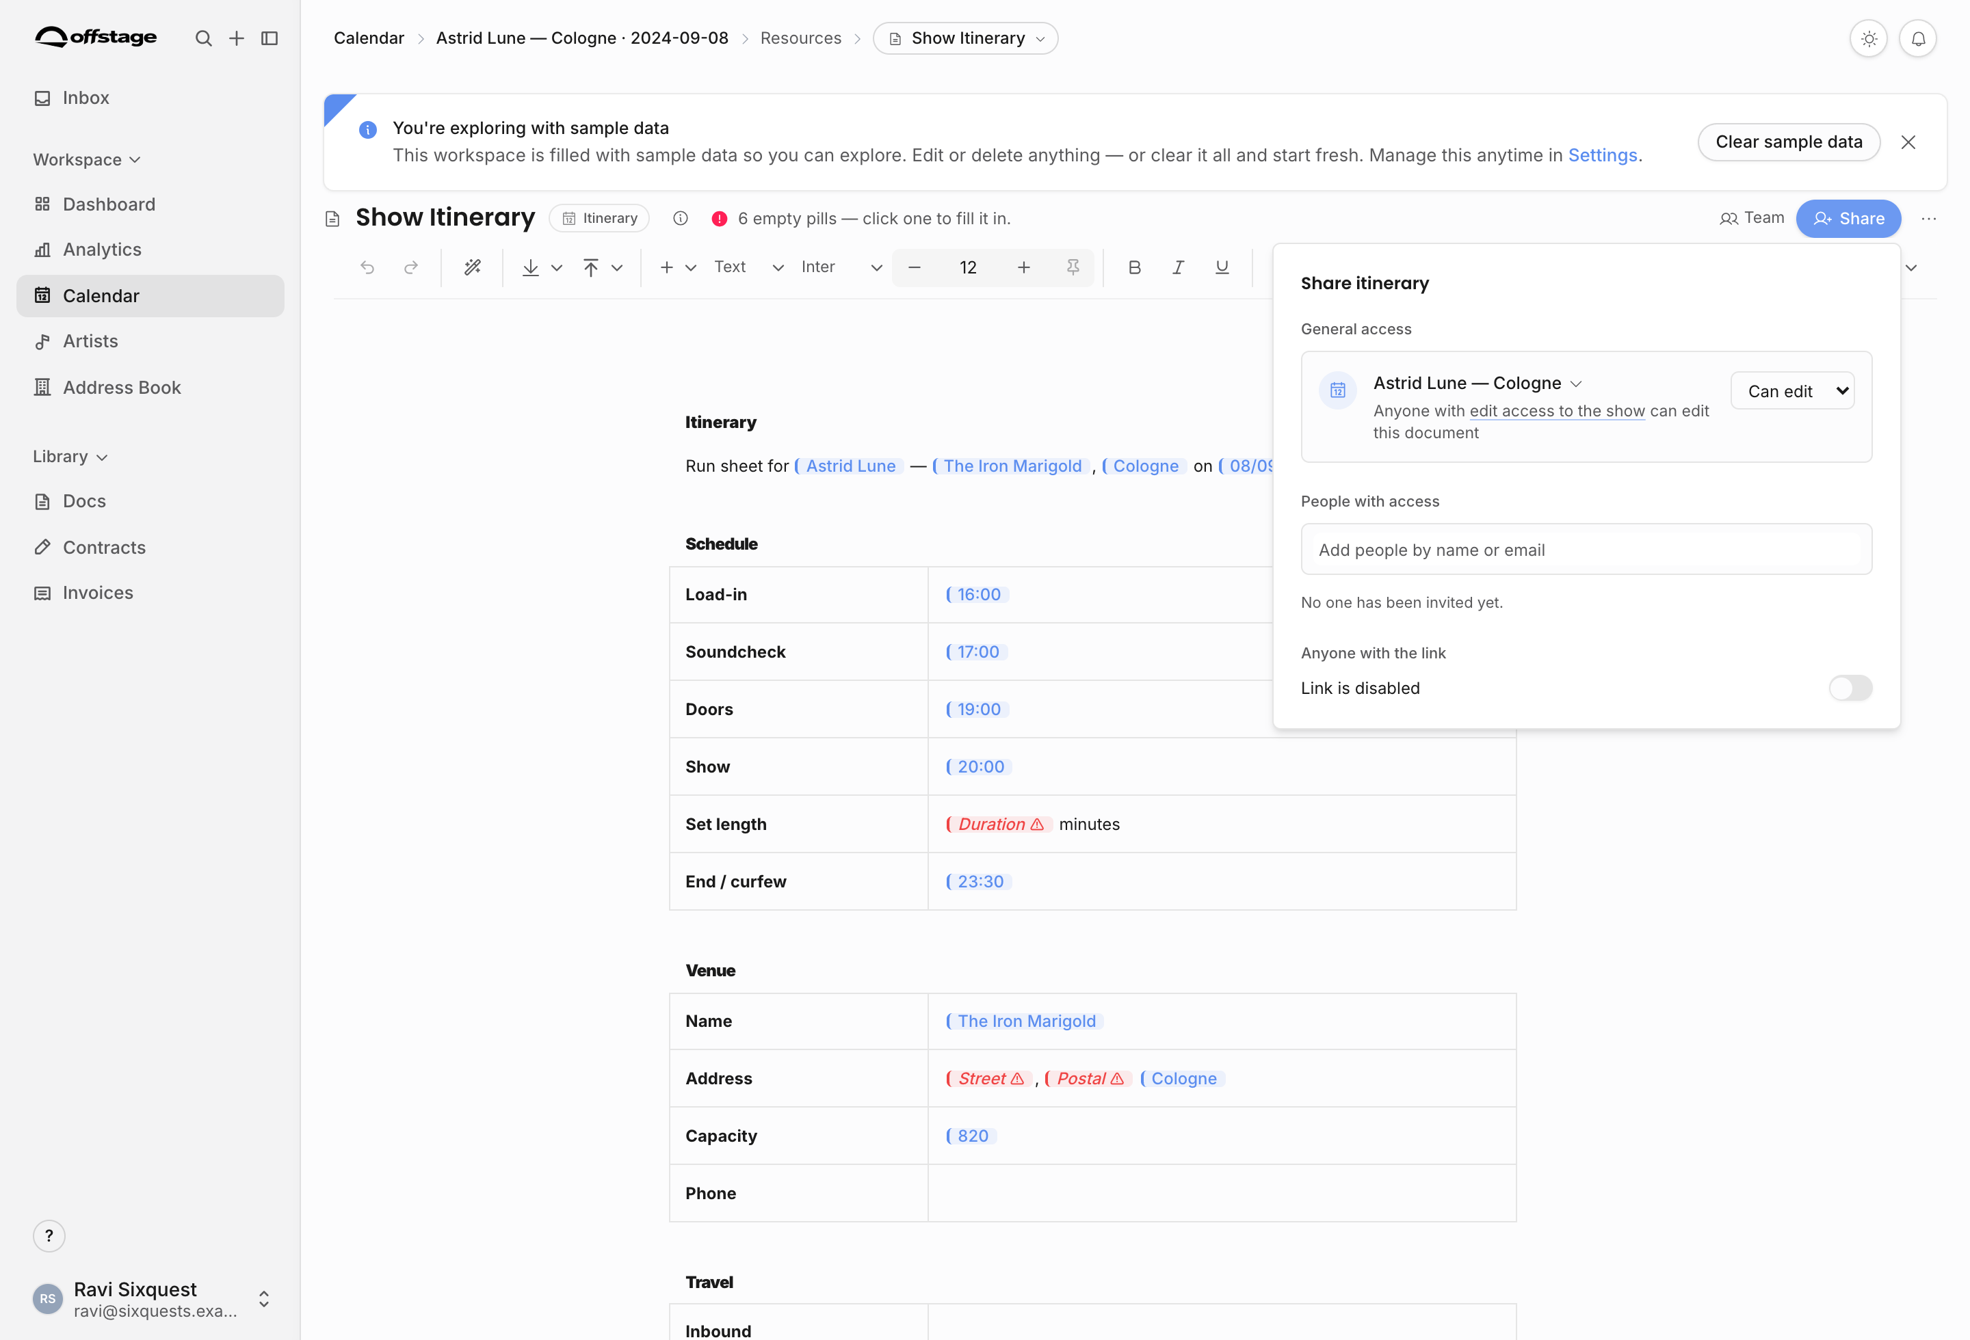Switch theme with the sun icon
This screenshot has height=1340, width=1970.
1868,38
